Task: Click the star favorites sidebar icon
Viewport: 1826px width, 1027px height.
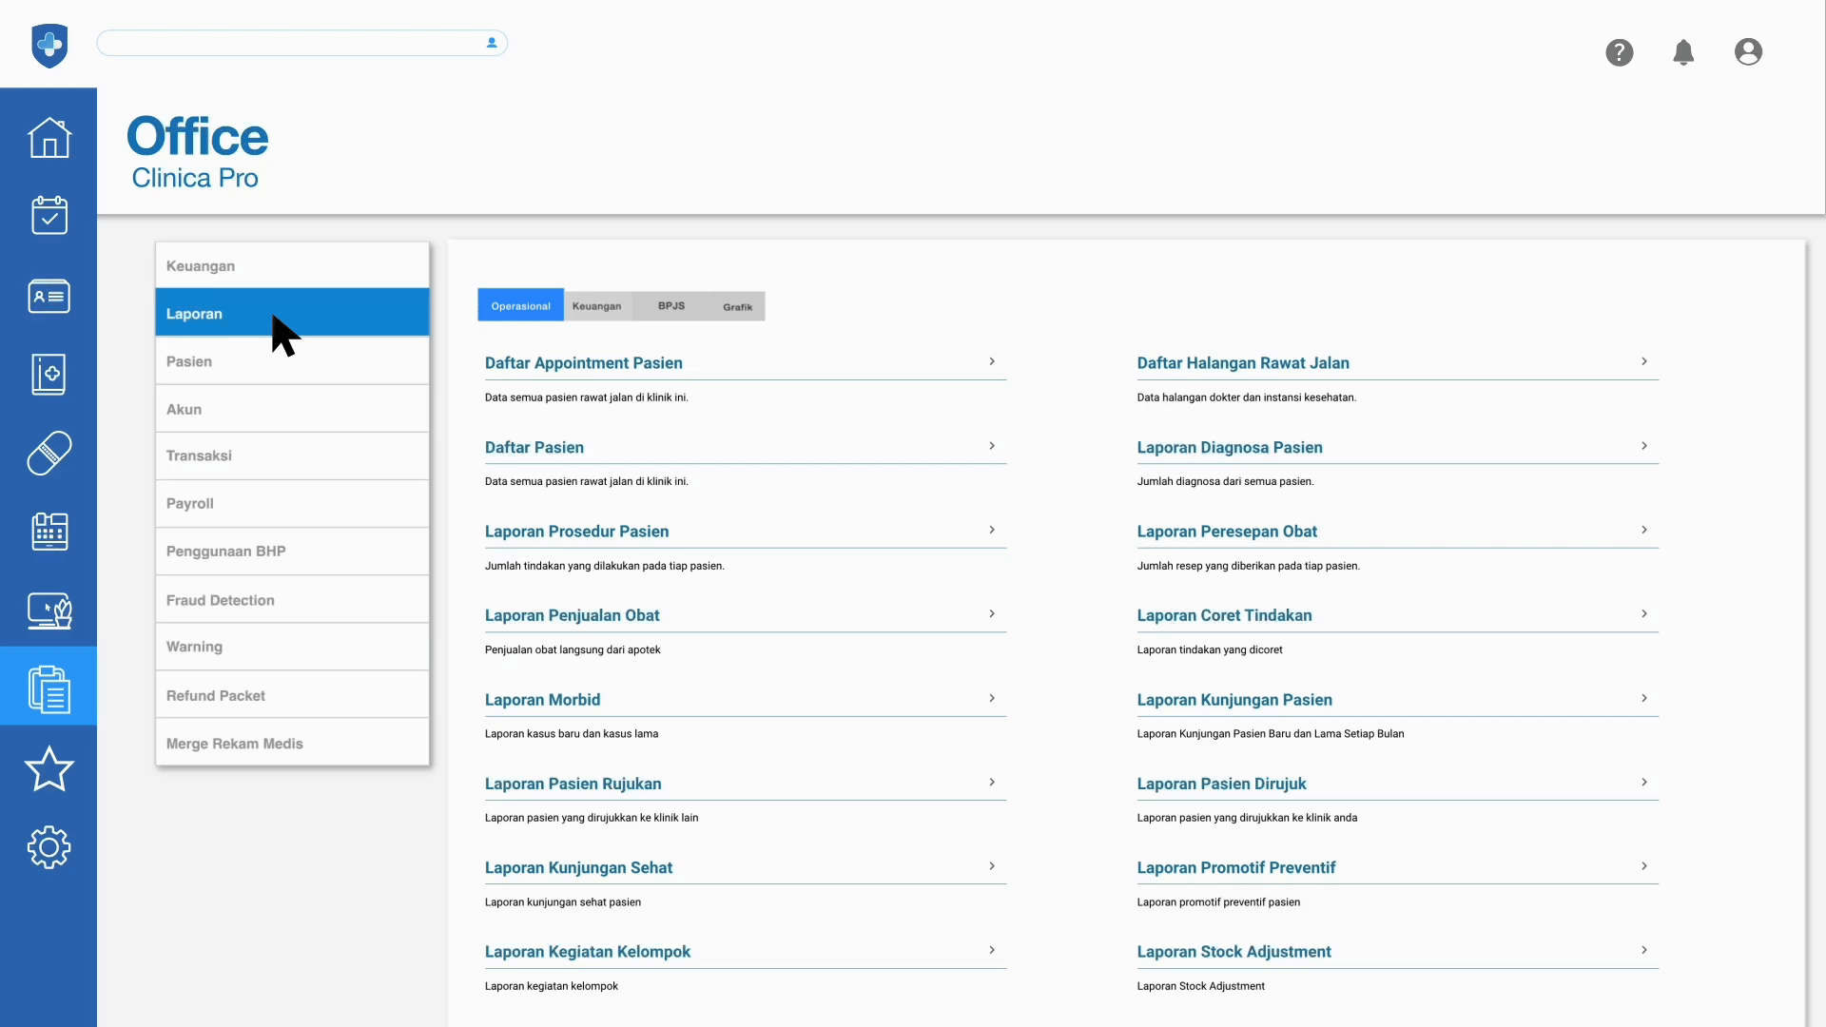Action: pos(49,768)
